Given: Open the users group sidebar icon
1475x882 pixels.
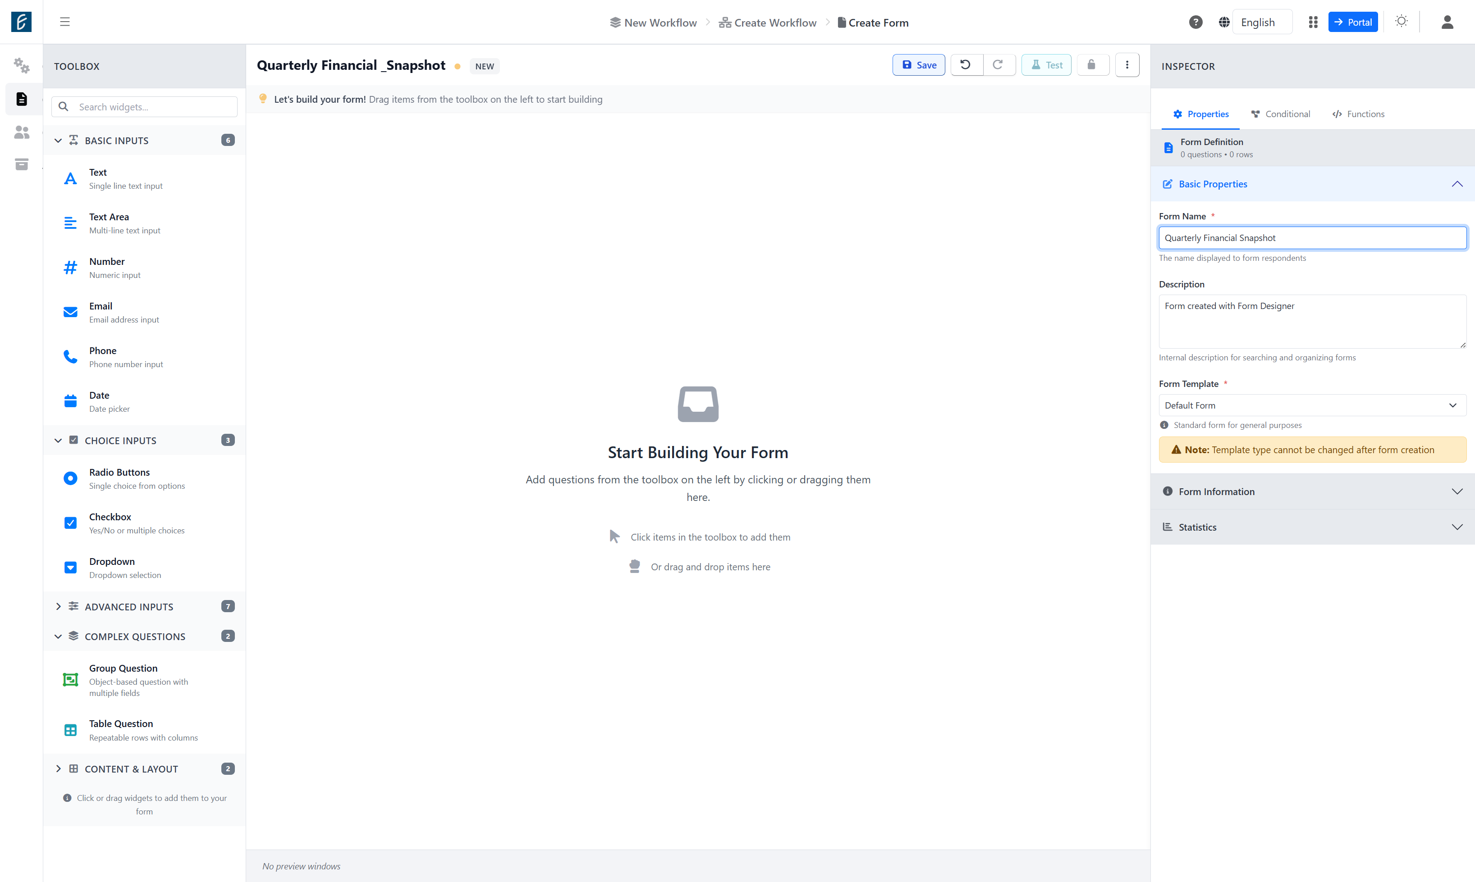Looking at the screenshot, I should (21, 132).
